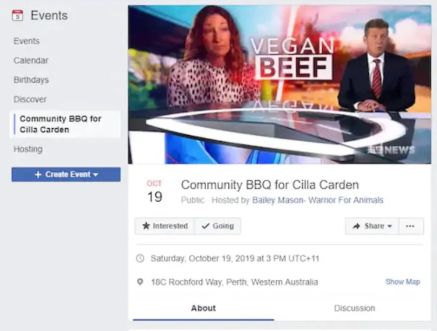Image resolution: width=437 pixels, height=331 pixels.
Task: Expand the Create Event dropdown arrow
Action: pyautogui.click(x=96, y=175)
